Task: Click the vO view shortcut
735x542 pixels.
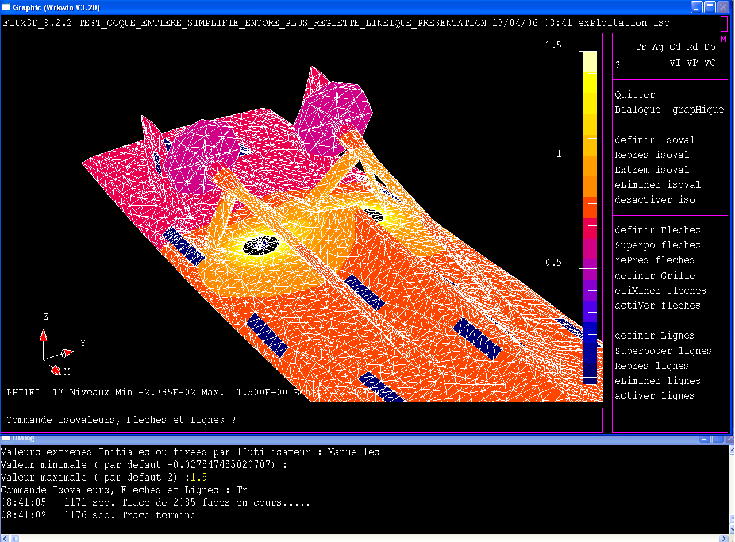Action: point(710,63)
